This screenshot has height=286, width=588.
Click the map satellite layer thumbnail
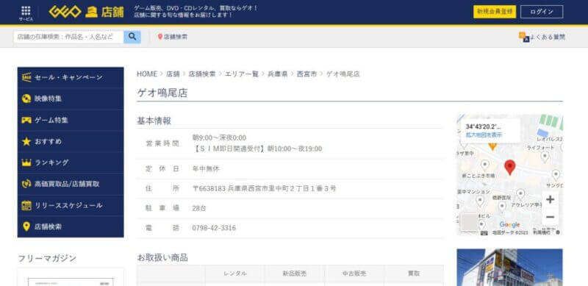469,222
